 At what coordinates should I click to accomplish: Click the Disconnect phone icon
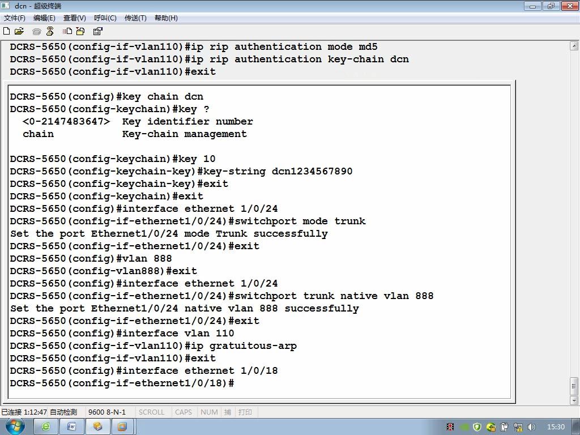point(50,32)
